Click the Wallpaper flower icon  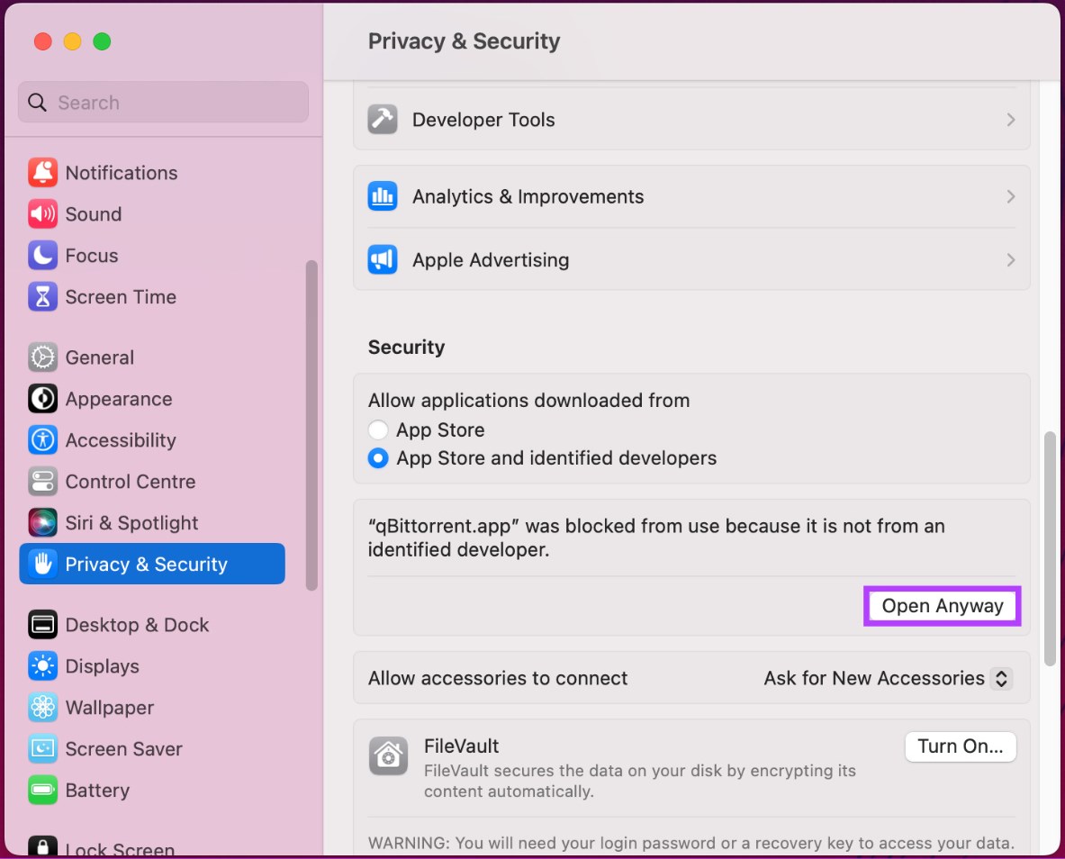point(42,708)
